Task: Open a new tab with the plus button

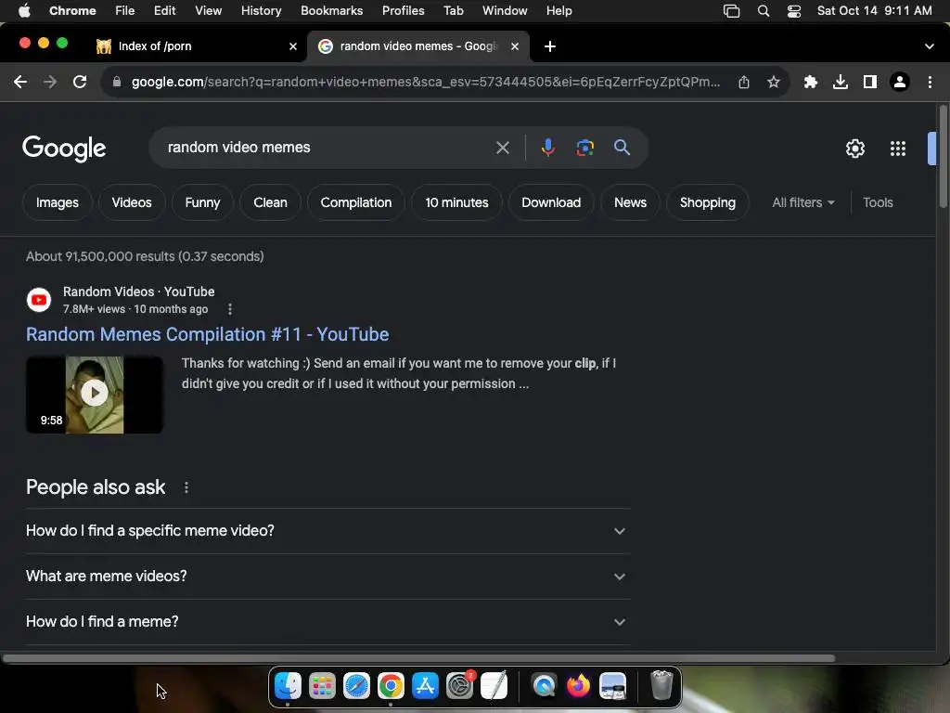Action: click(x=549, y=46)
